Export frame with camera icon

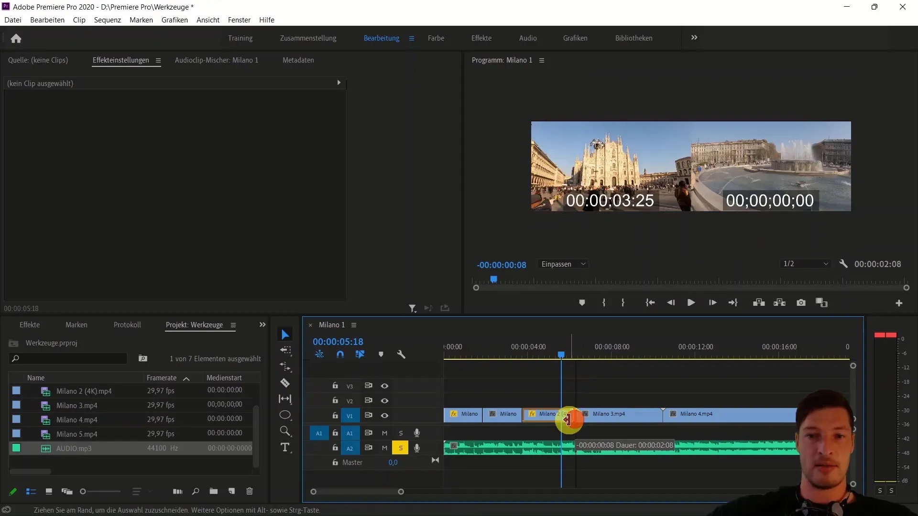(x=801, y=303)
